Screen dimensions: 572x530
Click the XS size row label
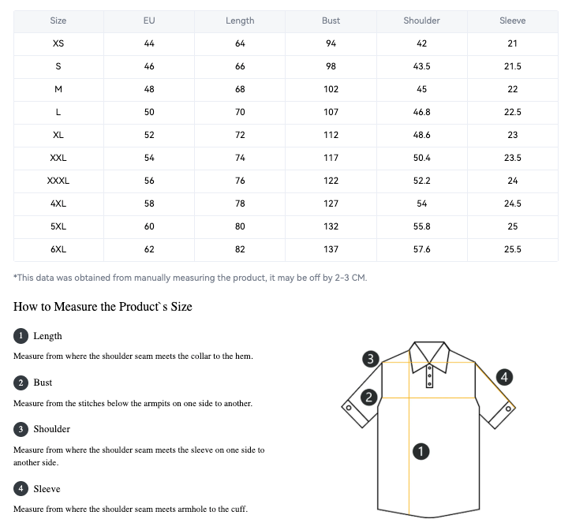pyautogui.click(x=58, y=43)
